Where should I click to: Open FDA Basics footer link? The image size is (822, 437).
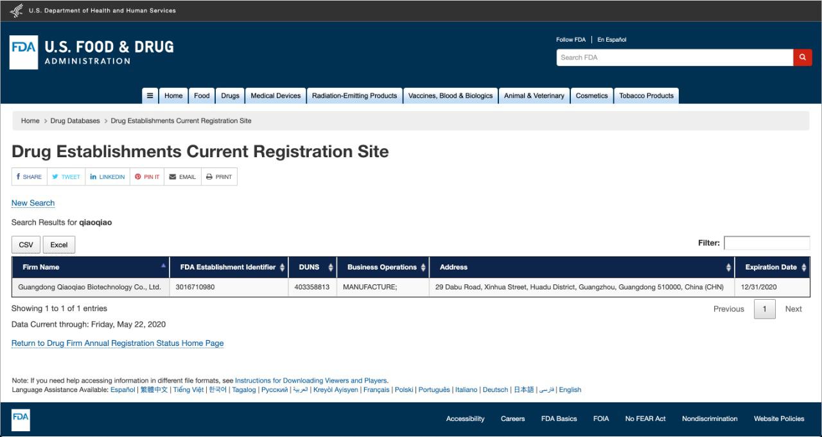coord(559,419)
